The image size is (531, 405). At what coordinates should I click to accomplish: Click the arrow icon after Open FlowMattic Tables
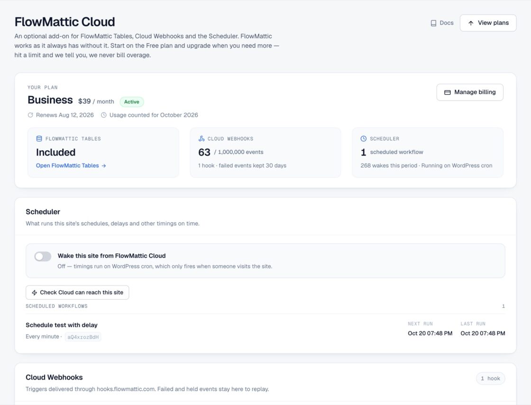point(104,166)
